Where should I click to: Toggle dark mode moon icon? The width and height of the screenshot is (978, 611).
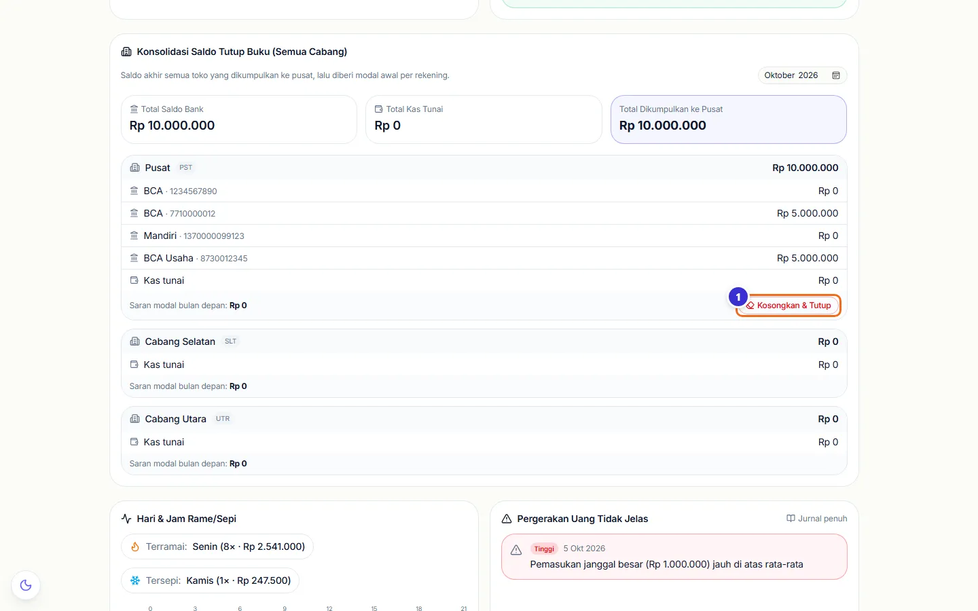click(x=26, y=585)
